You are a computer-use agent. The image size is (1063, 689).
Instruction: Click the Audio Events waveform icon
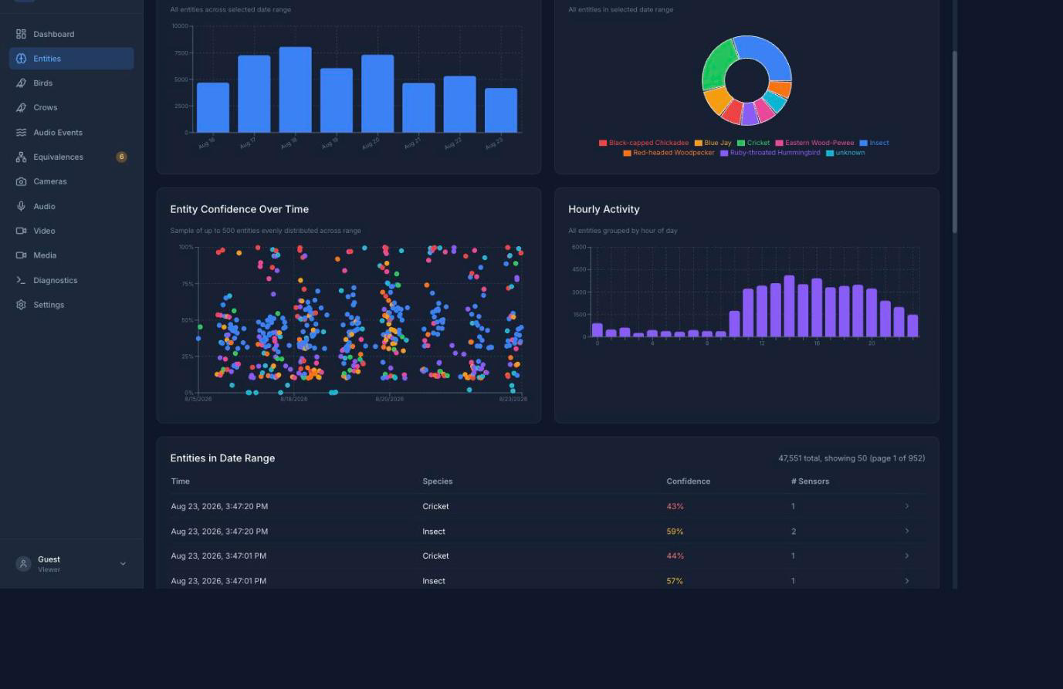click(21, 133)
